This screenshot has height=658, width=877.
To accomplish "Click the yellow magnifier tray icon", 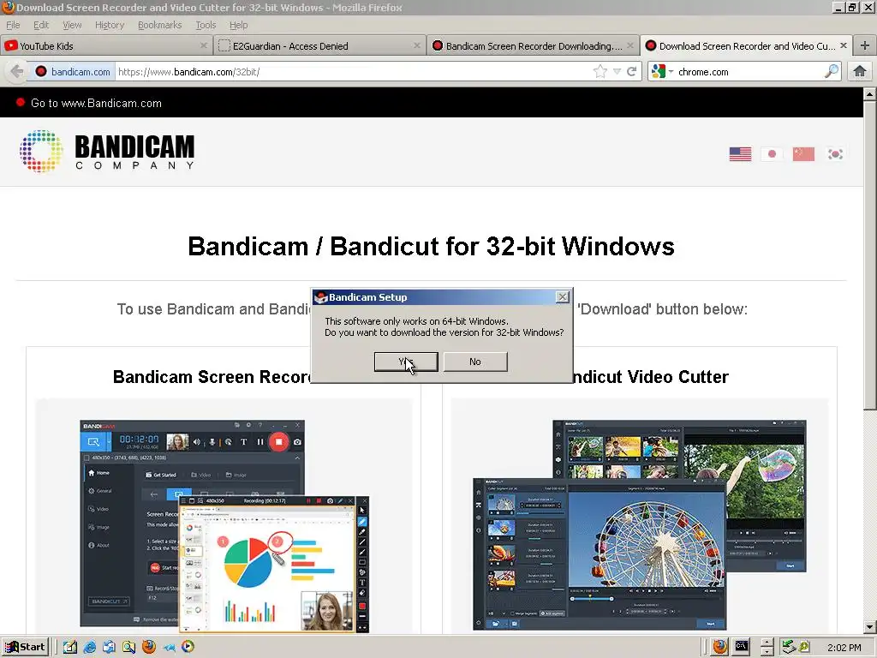I will point(804,647).
